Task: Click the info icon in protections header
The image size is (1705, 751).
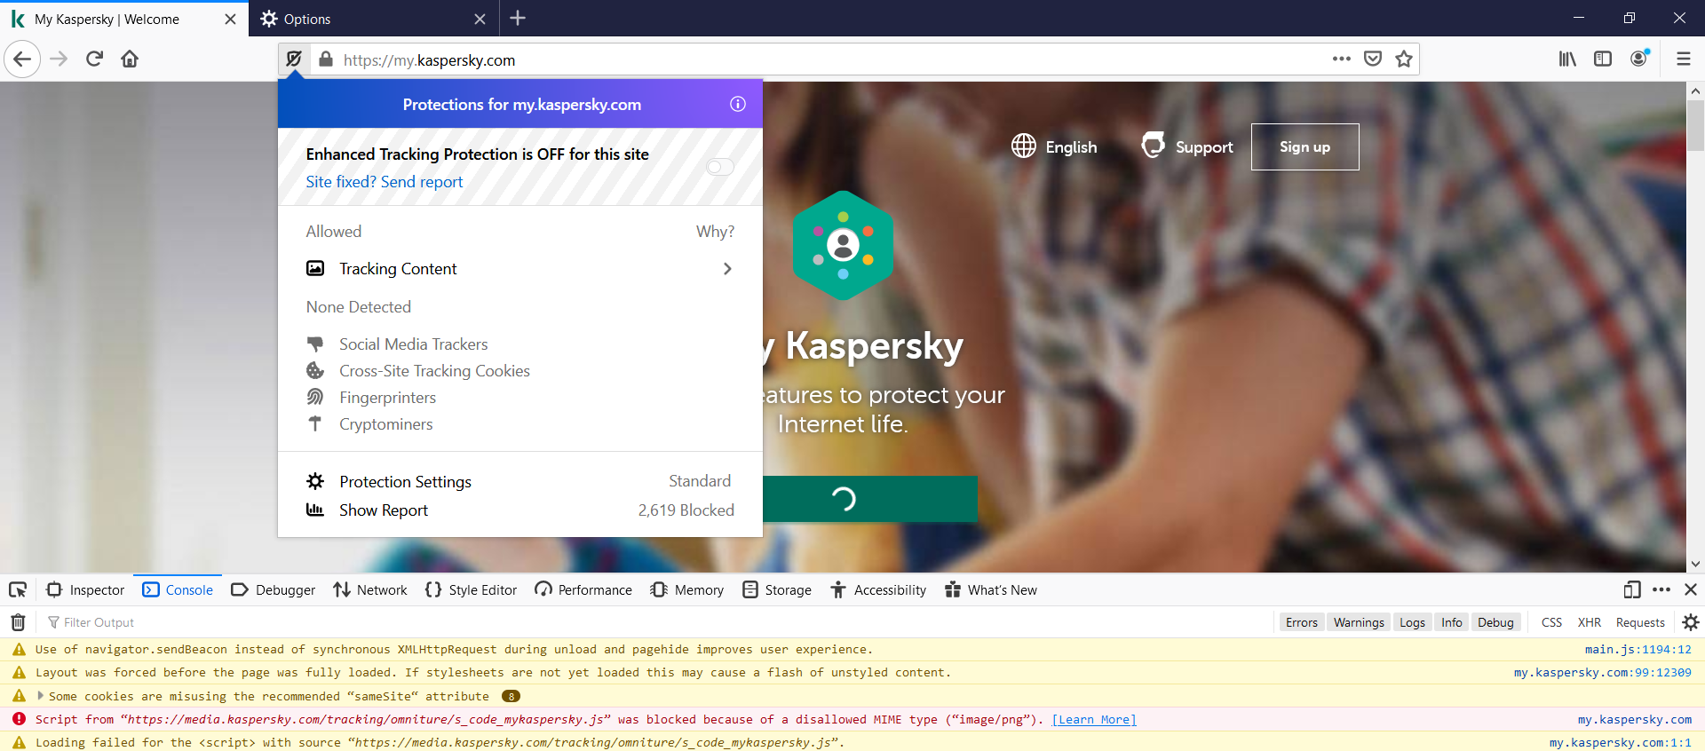Action: point(738,104)
